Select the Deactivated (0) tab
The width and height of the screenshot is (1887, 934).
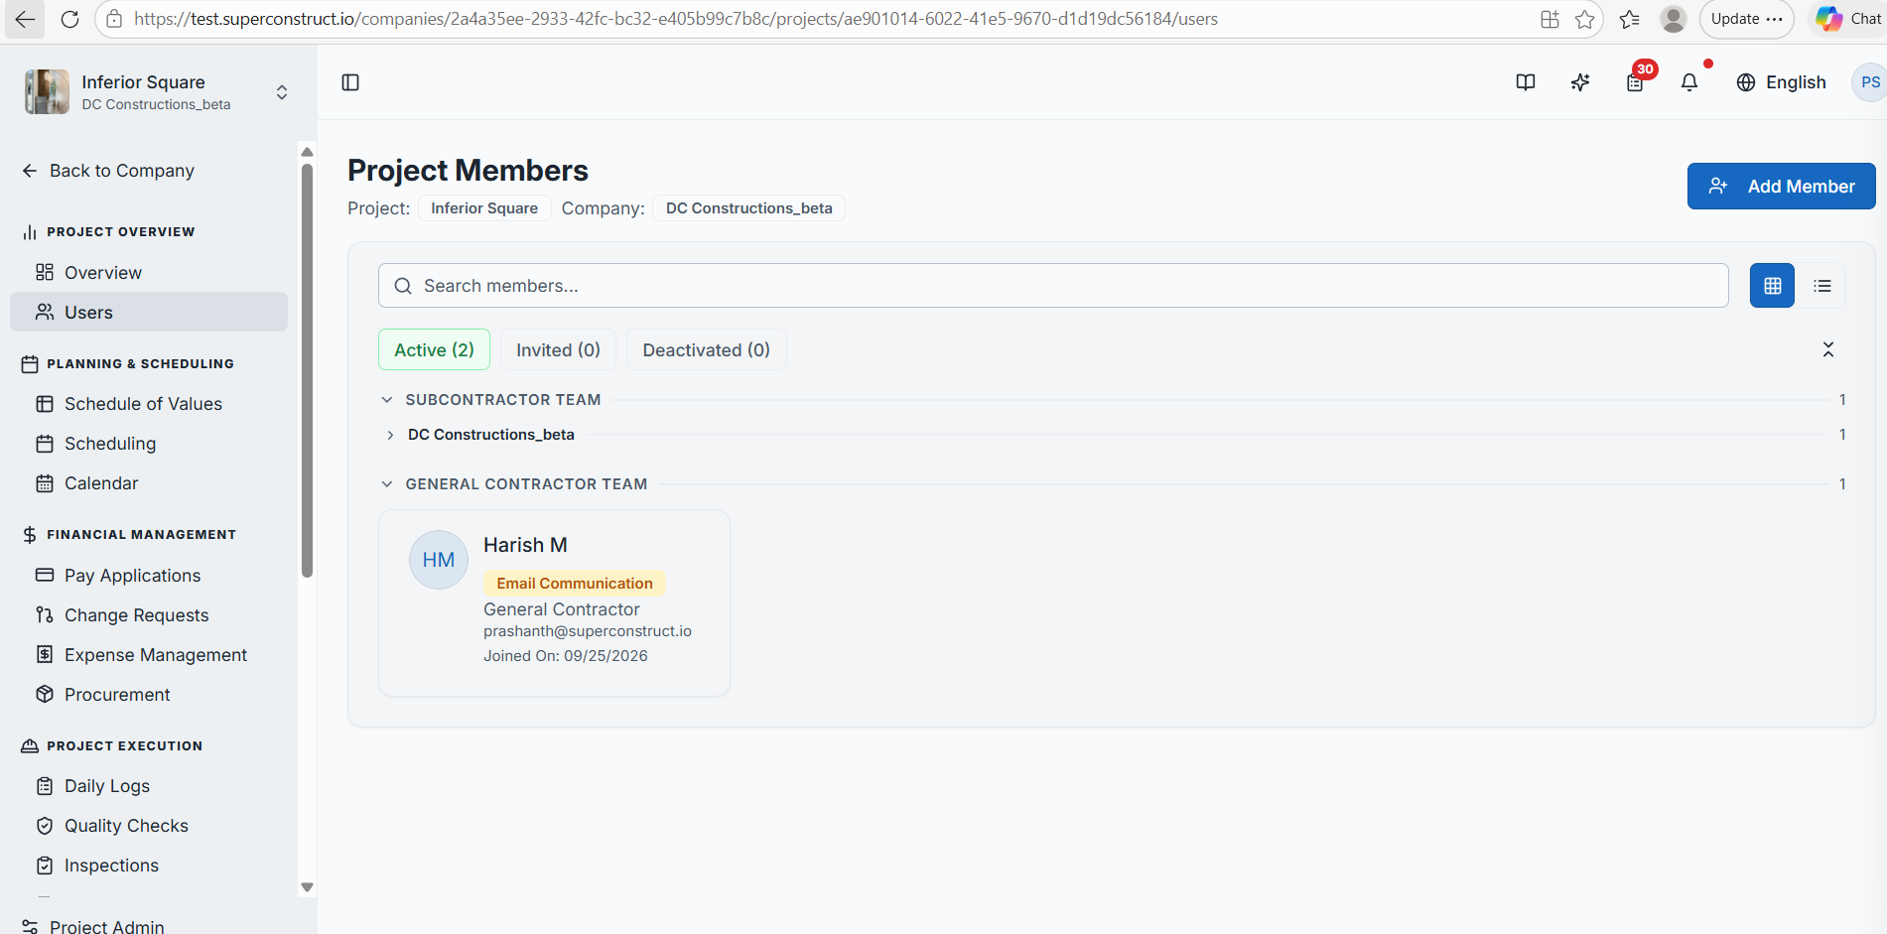click(706, 349)
